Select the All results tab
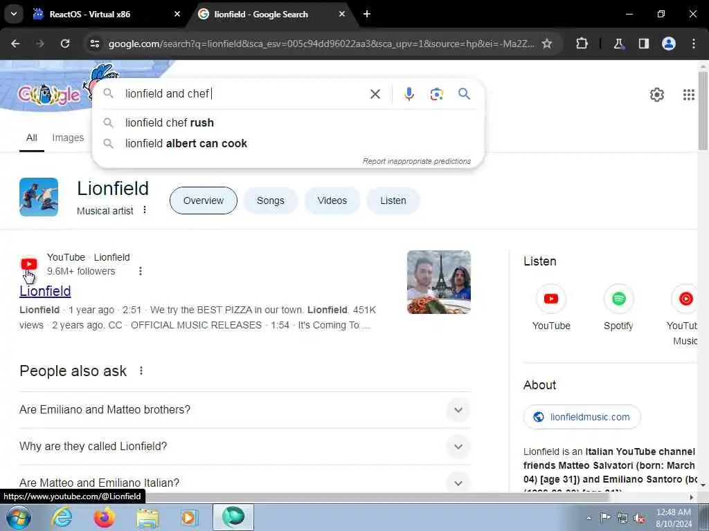Screen dimensions: 709x531 tap(32, 138)
